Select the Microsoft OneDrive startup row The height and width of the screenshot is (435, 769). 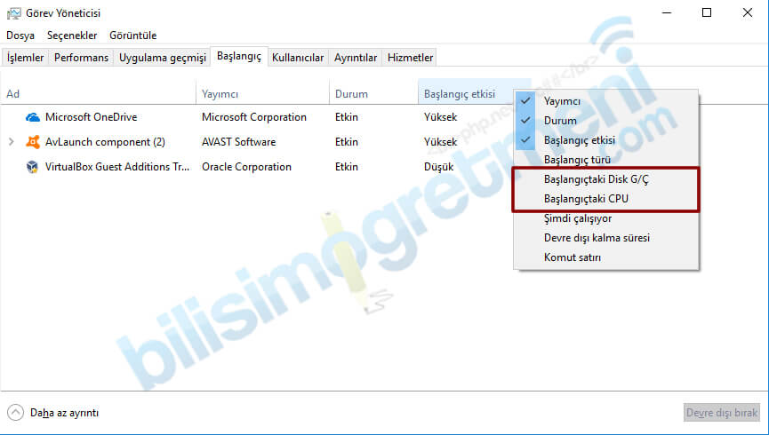(92, 117)
